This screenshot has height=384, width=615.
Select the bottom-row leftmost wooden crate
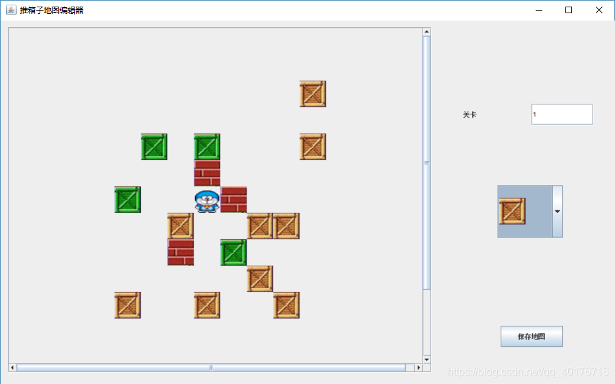pyautogui.click(x=128, y=305)
